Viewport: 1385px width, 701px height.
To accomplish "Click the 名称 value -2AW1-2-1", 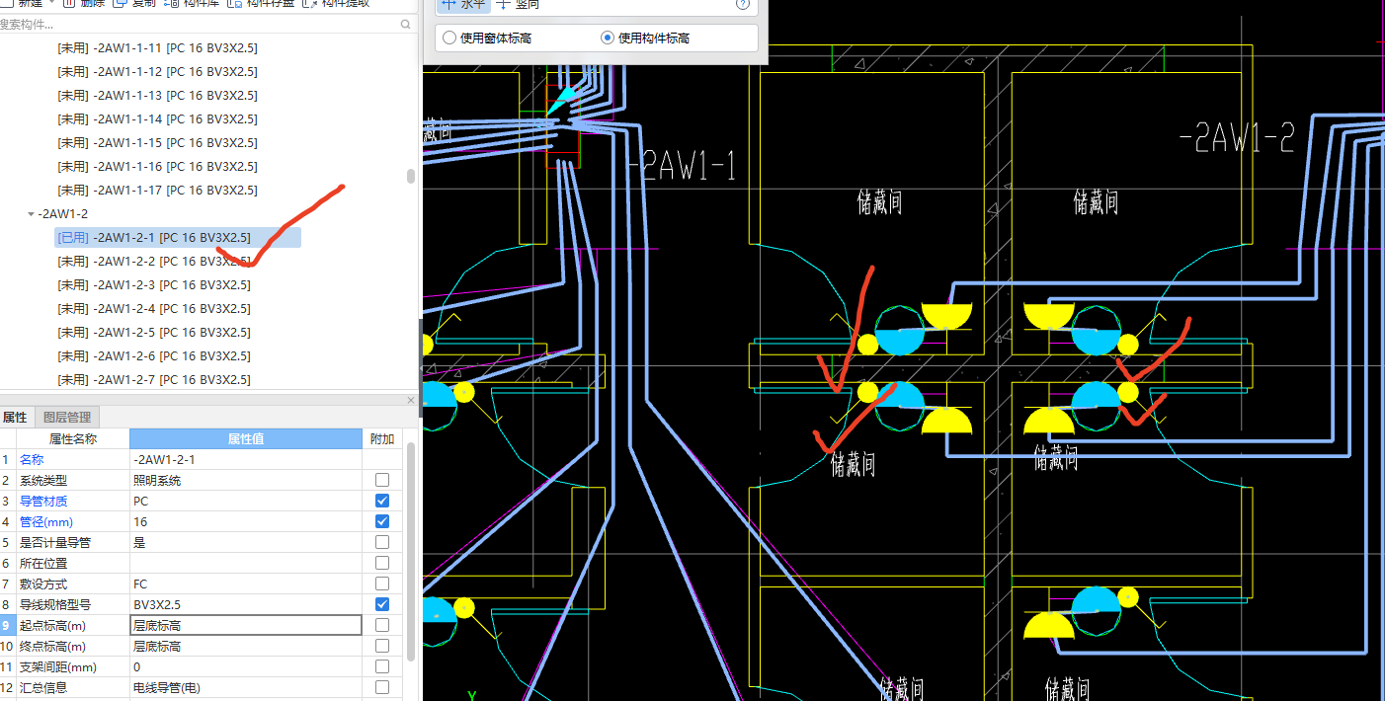I will [246, 459].
